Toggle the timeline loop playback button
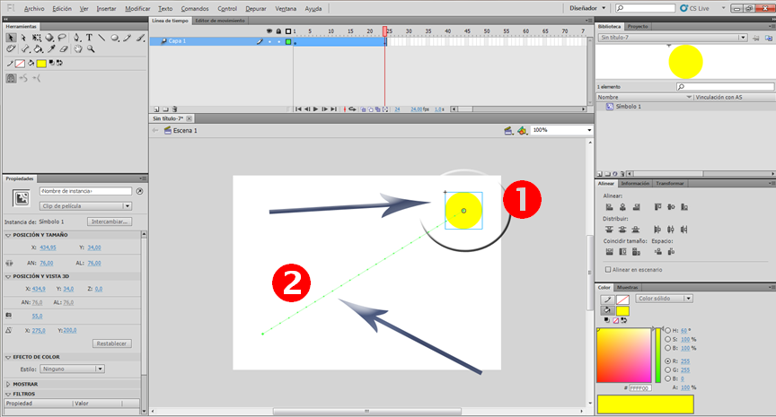The width and height of the screenshot is (776, 417). click(x=352, y=109)
